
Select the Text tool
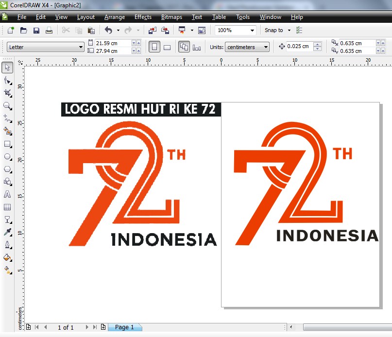(x=7, y=194)
